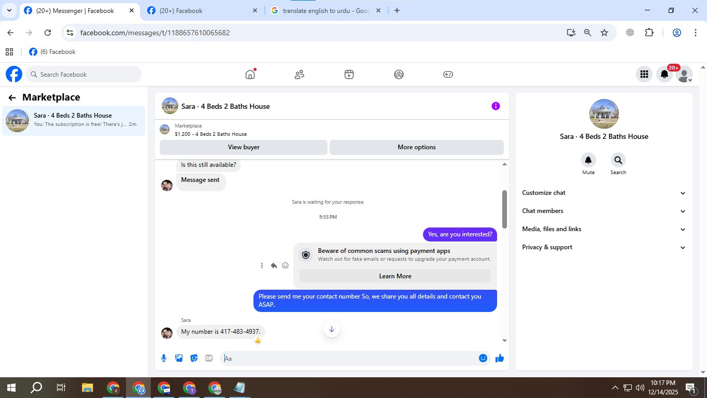Open the three-dot more menu beside scam warning
This screenshot has width=707, height=398.
pyautogui.click(x=262, y=266)
